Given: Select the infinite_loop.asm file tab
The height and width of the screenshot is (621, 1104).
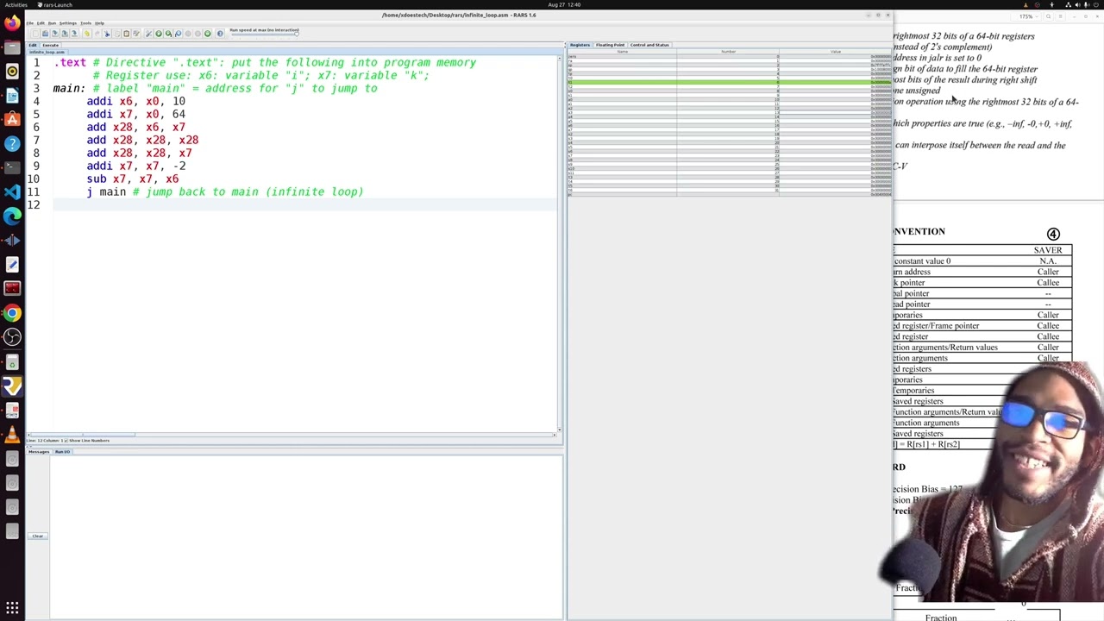Looking at the screenshot, I should pos(47,52).
